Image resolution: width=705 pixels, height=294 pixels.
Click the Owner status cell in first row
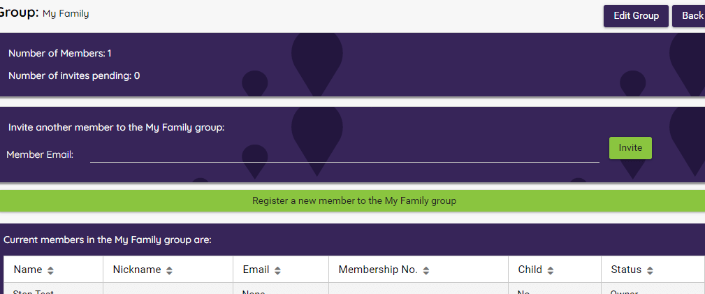[624, 292]
